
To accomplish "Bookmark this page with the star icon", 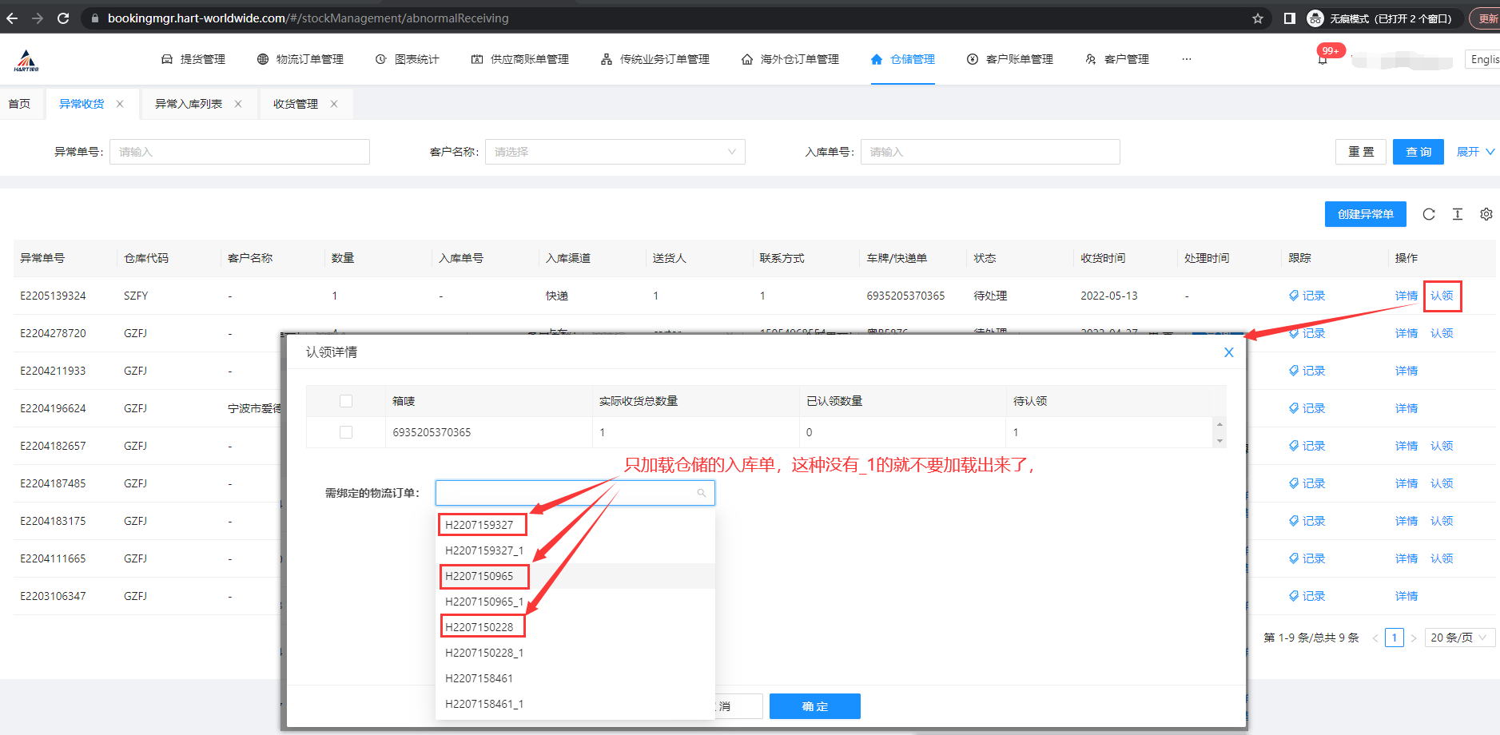I will (1257, 18).
